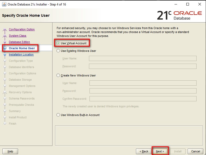
Task: Choose Use Existing Windows User option
Action: 58,51
